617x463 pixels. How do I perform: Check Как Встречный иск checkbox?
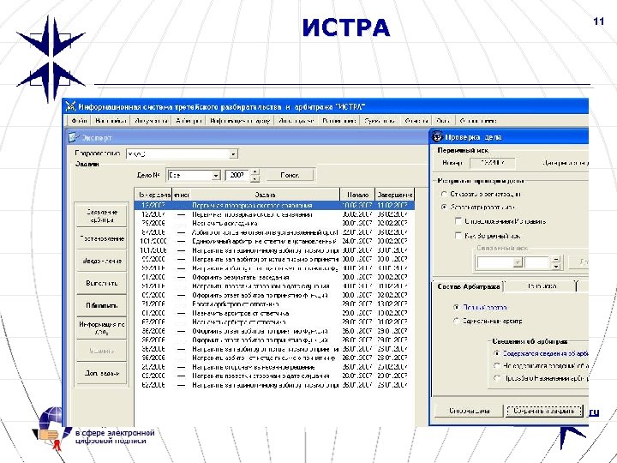[x=458, y=236]
